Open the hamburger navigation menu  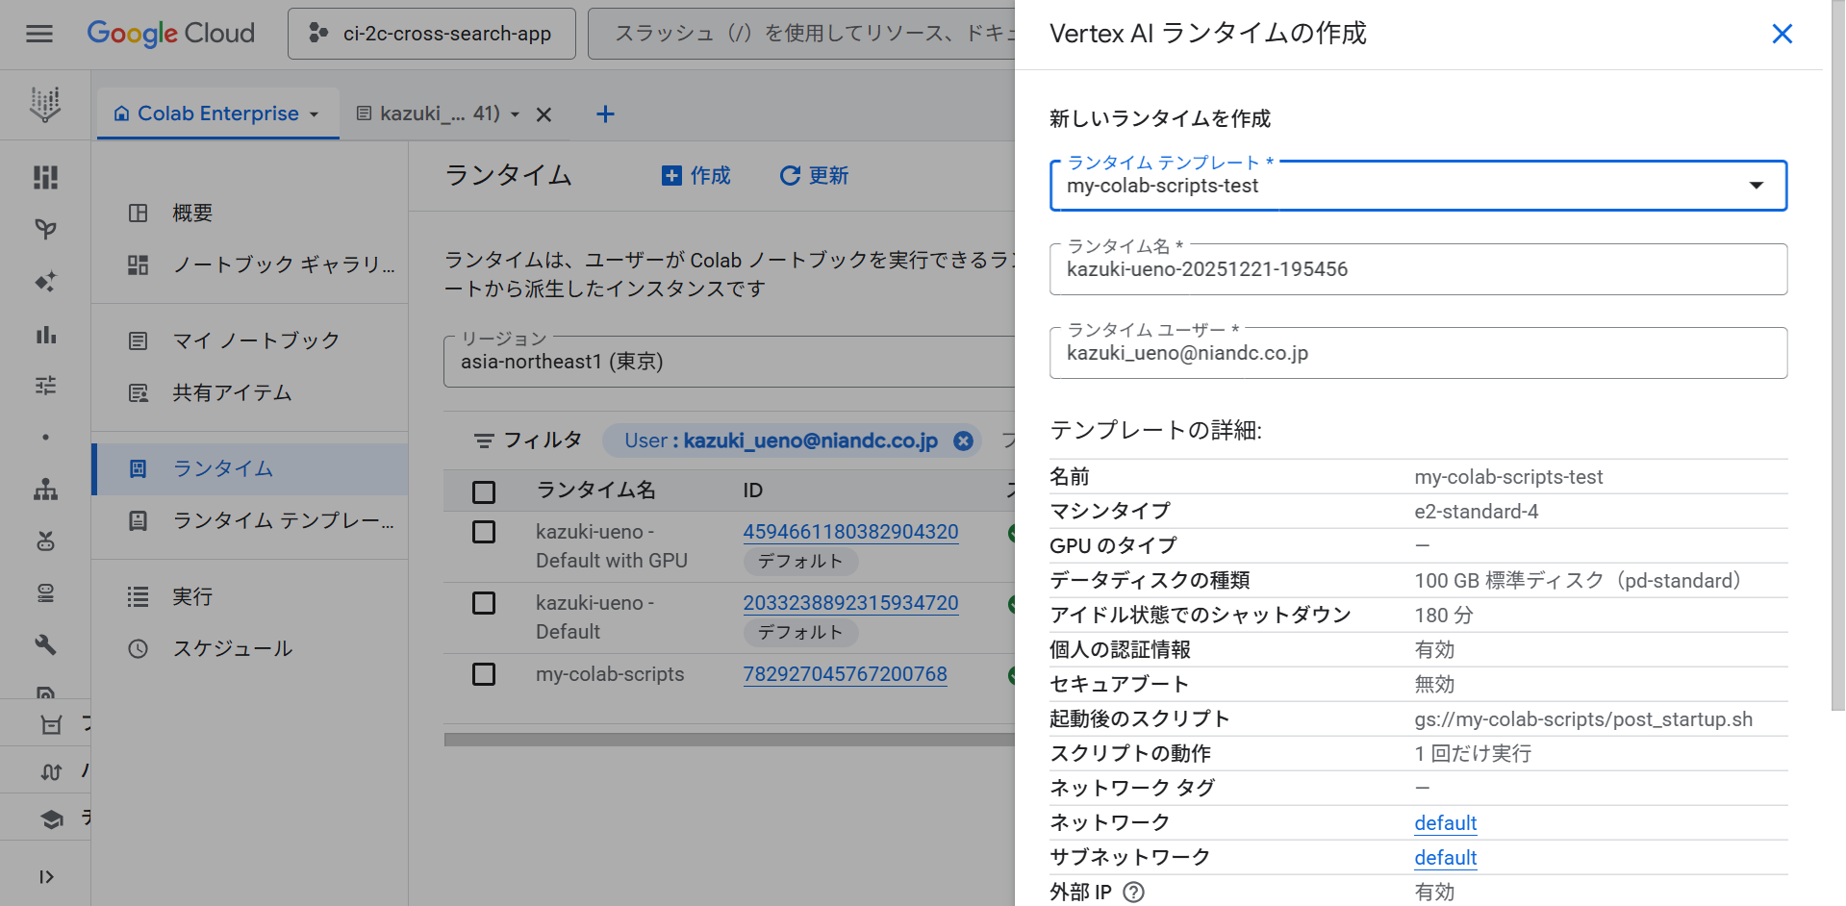(x=39, y=34)
